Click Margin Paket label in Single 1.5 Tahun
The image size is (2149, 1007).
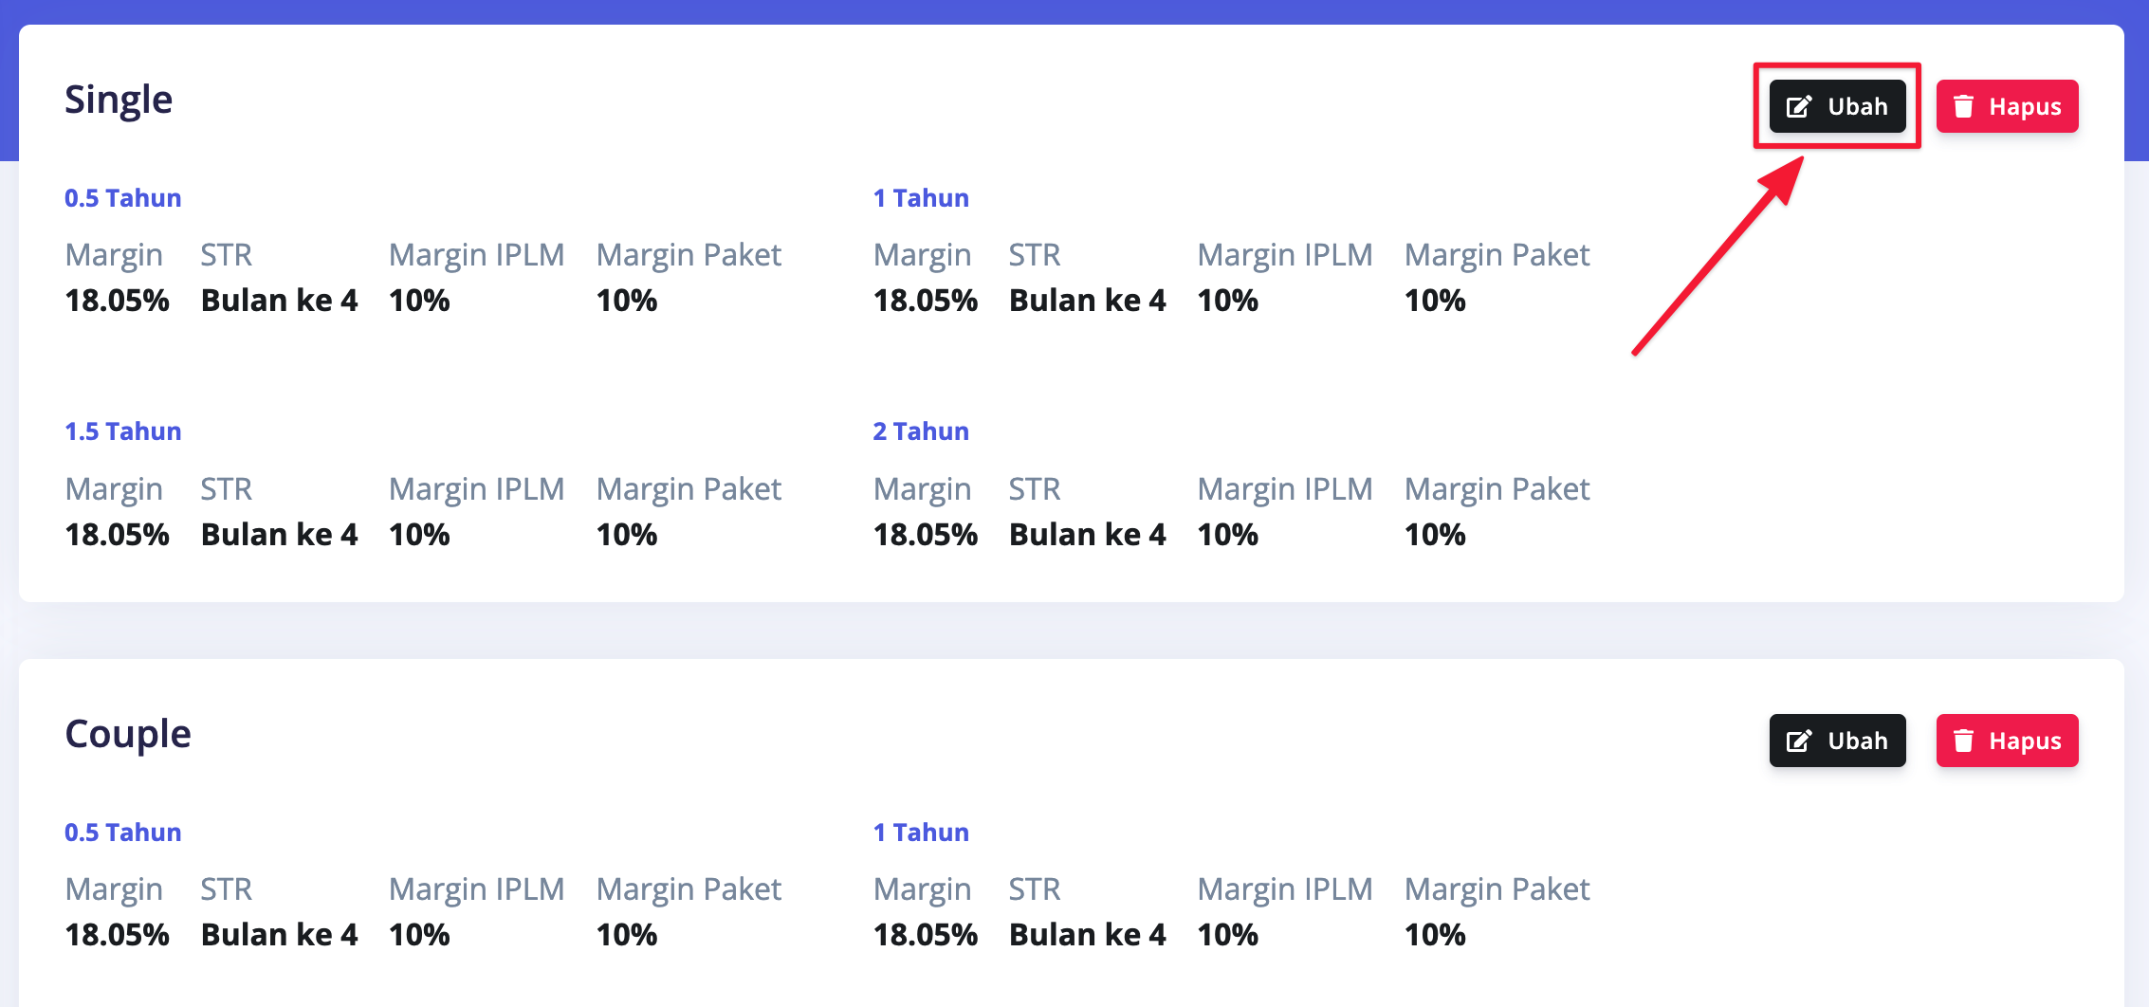coord(689,489)
